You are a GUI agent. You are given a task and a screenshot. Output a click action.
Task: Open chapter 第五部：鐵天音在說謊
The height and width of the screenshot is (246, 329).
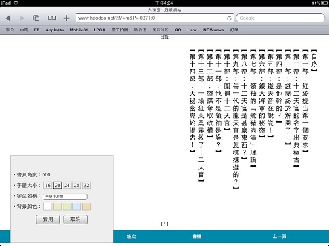pos(270,93)
